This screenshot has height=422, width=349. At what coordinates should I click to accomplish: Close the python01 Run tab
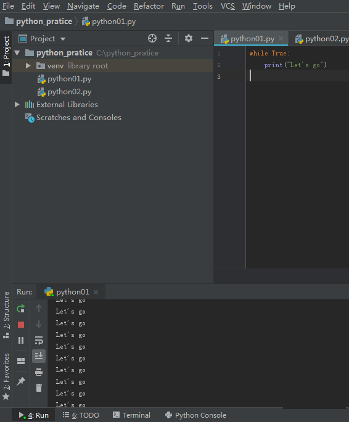coord(96,292)
